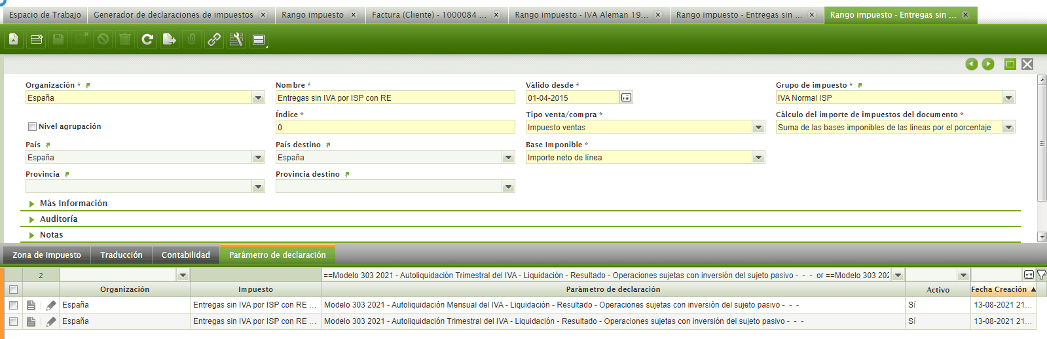Go to previous record with left arrow
The image size is (1047, 339).
pyautogui.click(x=972, y=64)
